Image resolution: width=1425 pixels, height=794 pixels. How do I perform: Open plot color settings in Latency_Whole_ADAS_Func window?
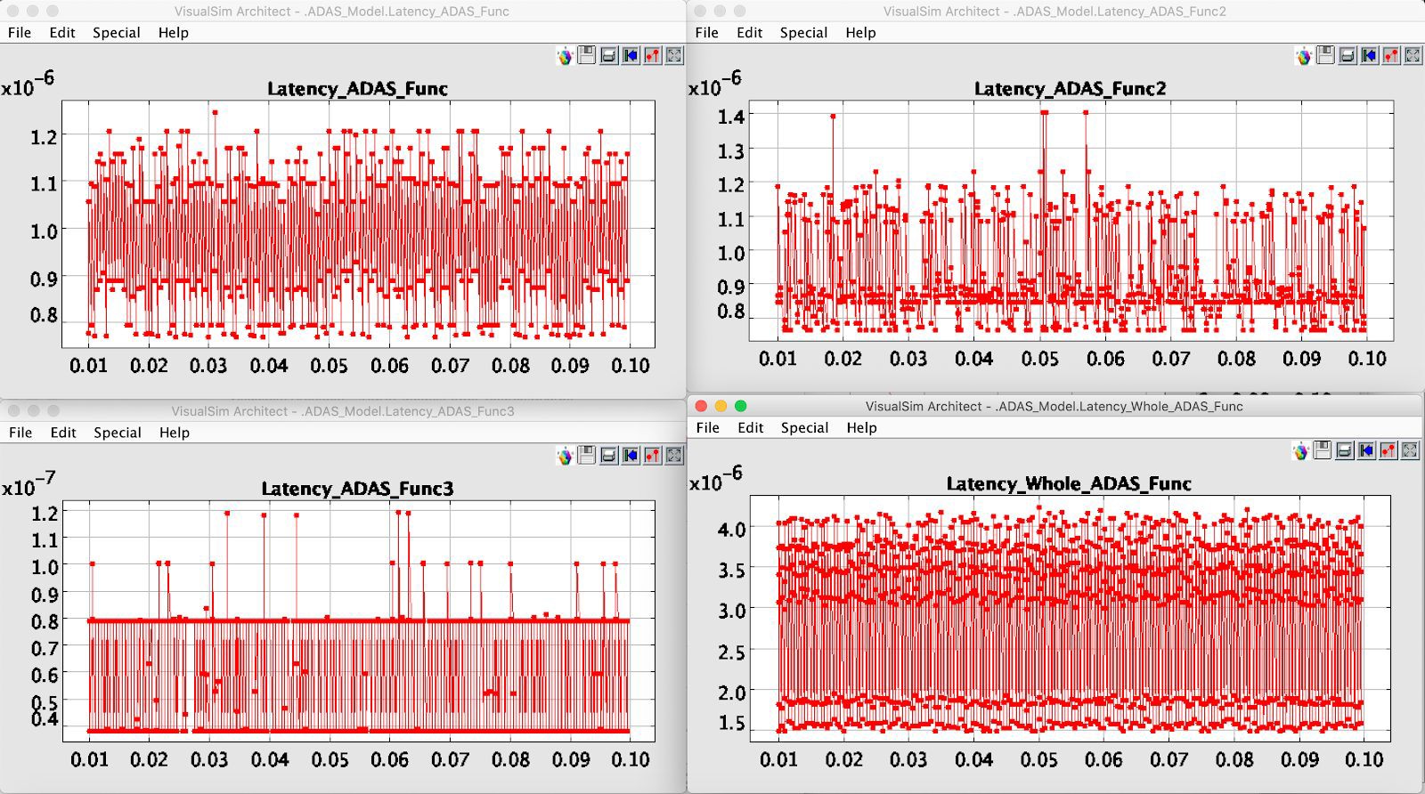pos(1301,451)
